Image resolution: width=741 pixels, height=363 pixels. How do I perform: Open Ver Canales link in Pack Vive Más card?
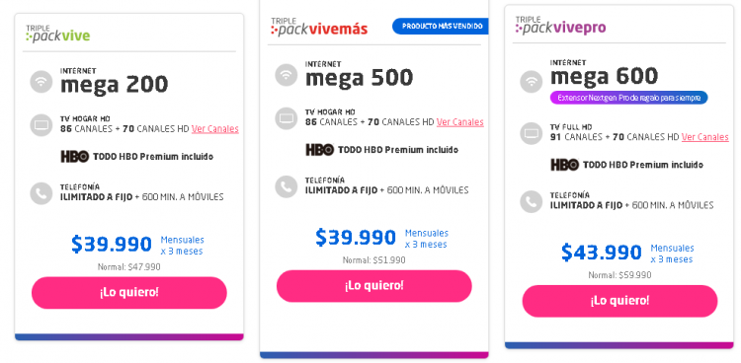pos(459,122)
